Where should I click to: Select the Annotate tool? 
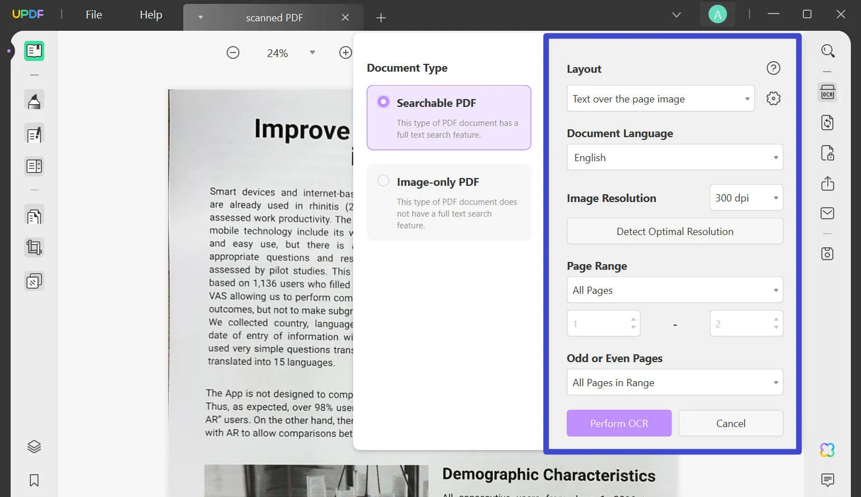click(x=34, y=101)
